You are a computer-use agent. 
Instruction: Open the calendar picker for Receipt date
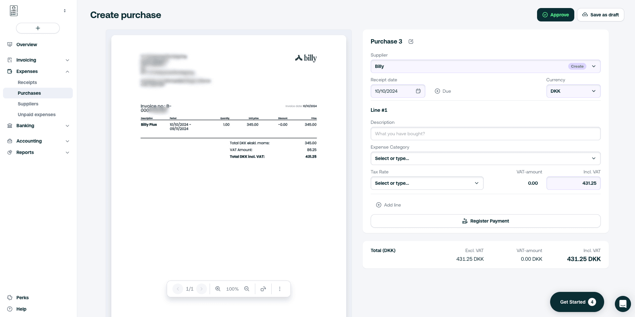418,91
